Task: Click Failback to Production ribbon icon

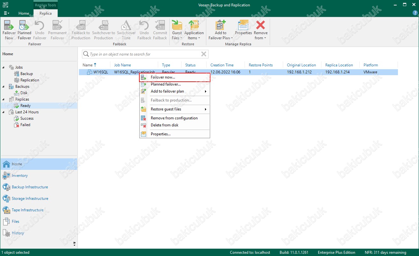Action: (81, 30)
